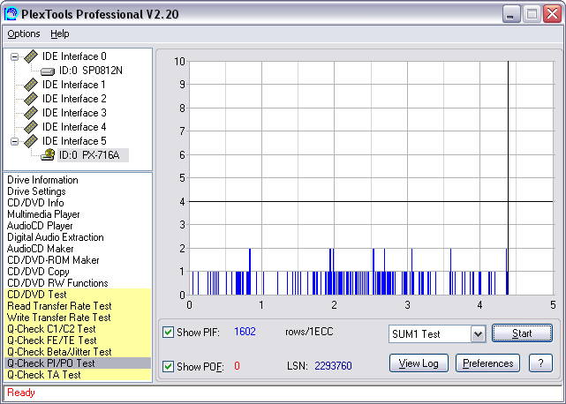Start the PI/PO test
This screenshot has width=566, height=404.
tap(522, 333)
